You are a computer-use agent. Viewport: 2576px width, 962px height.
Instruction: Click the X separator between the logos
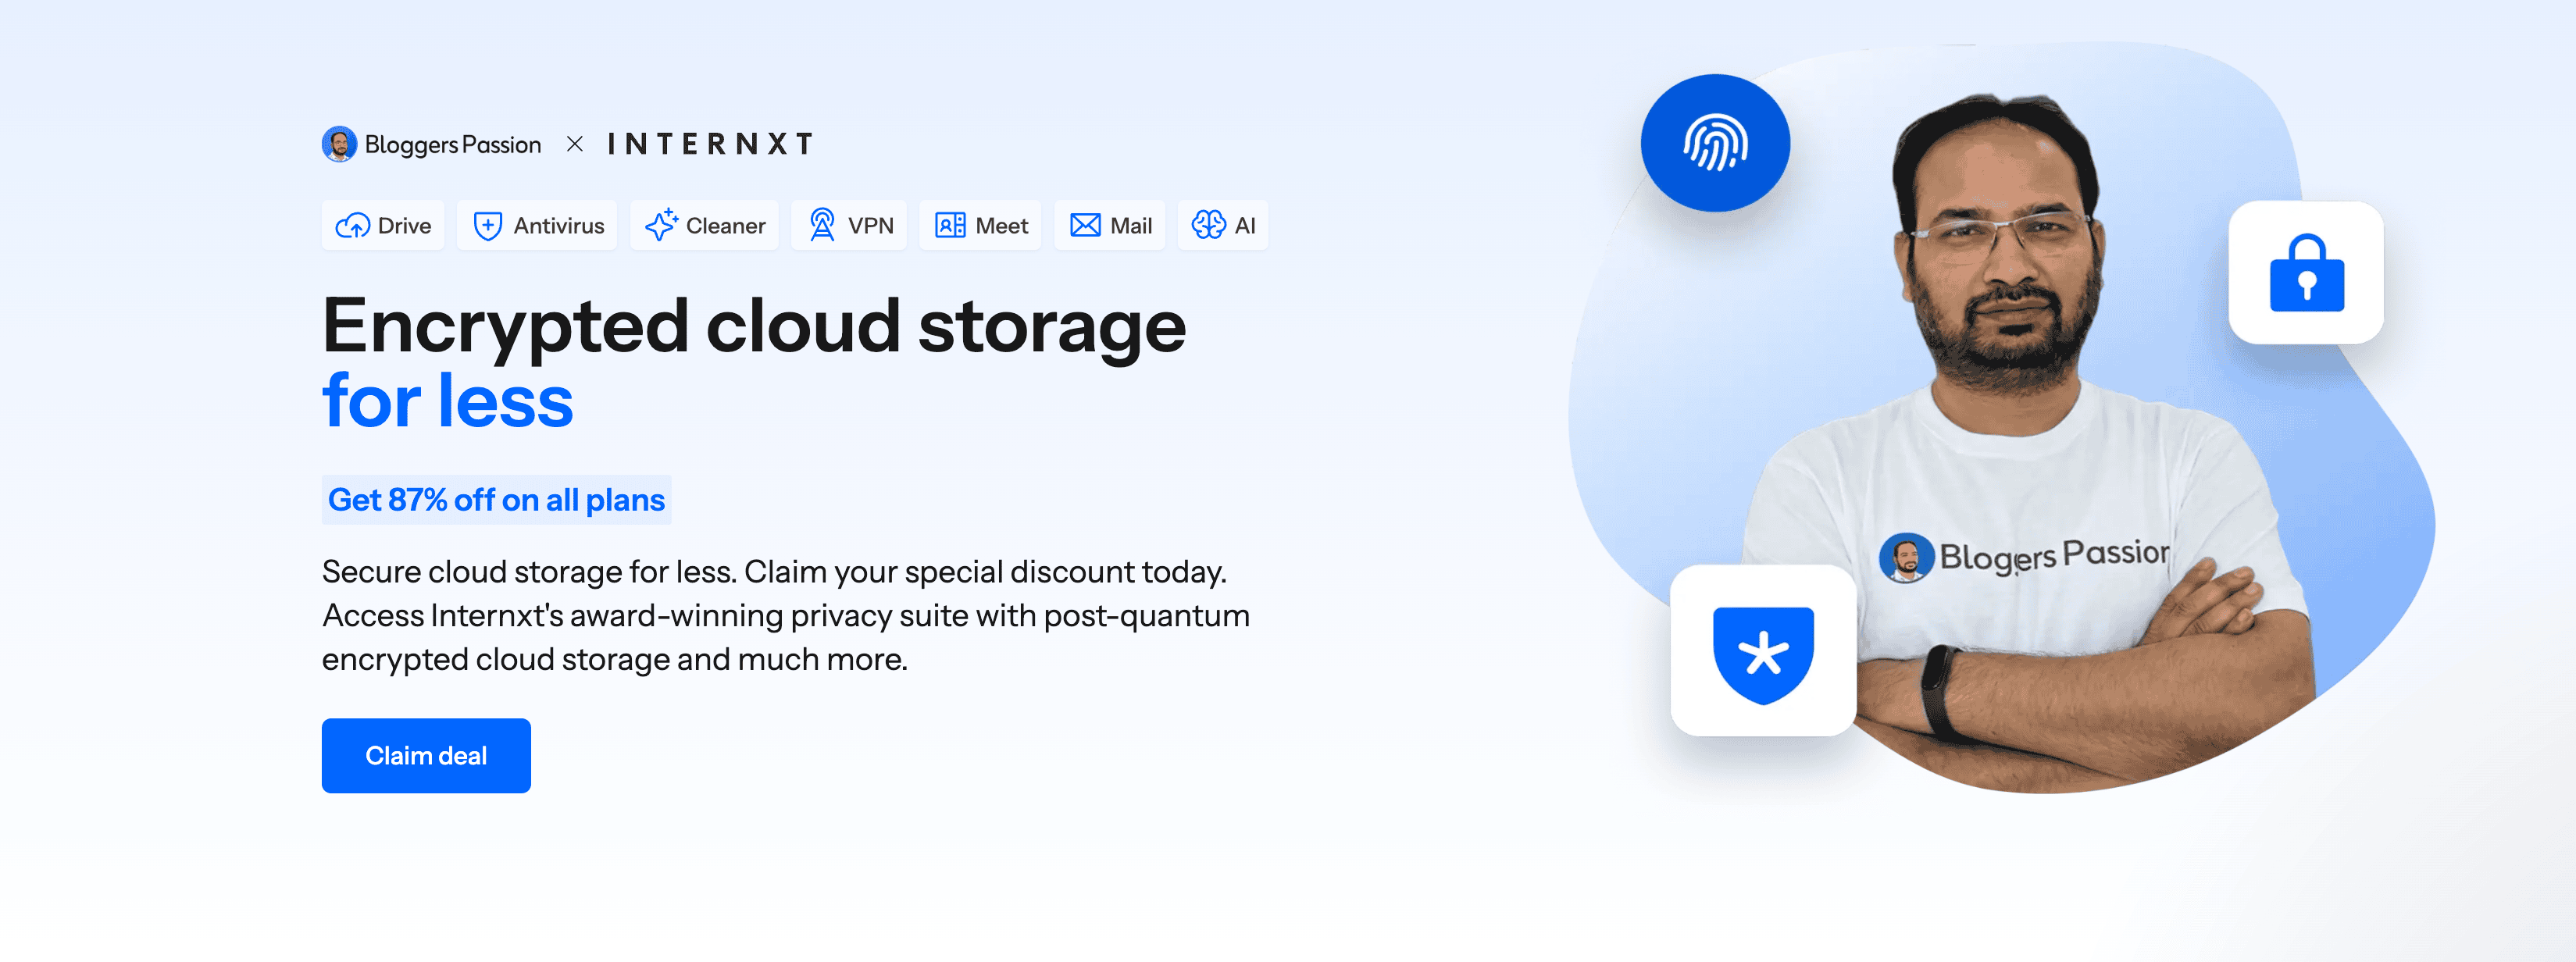575,144
